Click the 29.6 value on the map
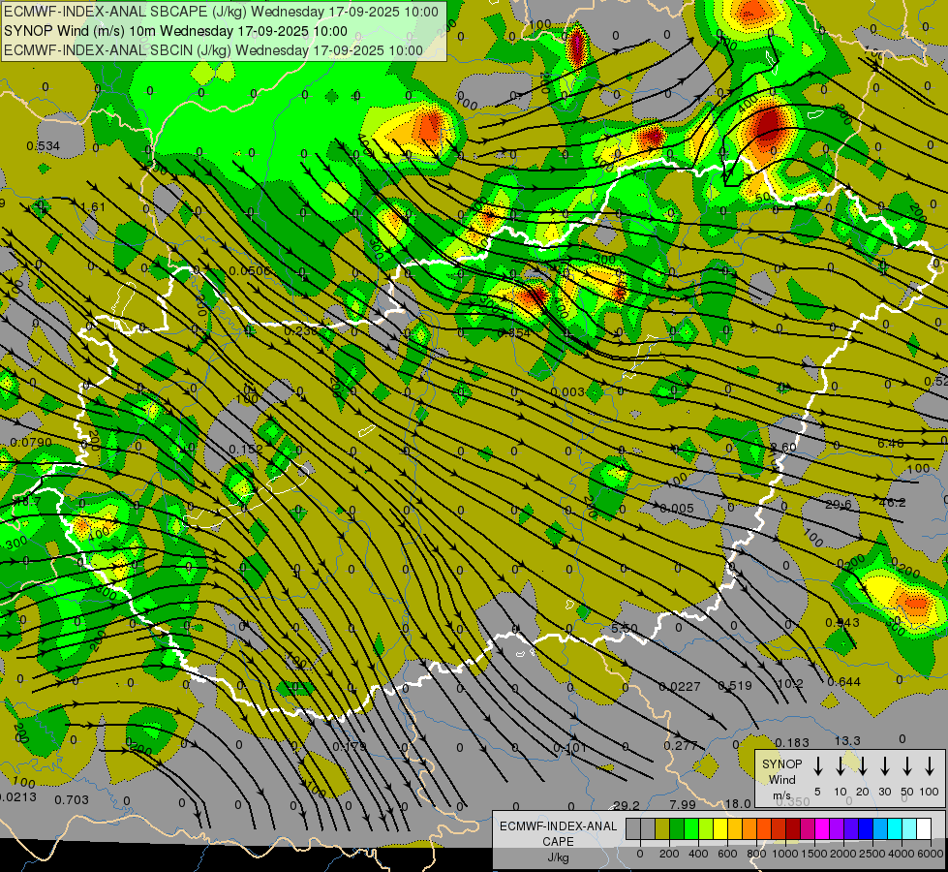 click(x=838, y=504)
